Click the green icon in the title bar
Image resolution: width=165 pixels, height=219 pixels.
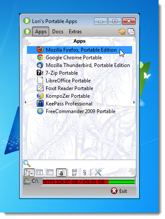coord(27,21)
